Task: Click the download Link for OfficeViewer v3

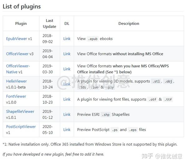Action: (x=67, y=54)
